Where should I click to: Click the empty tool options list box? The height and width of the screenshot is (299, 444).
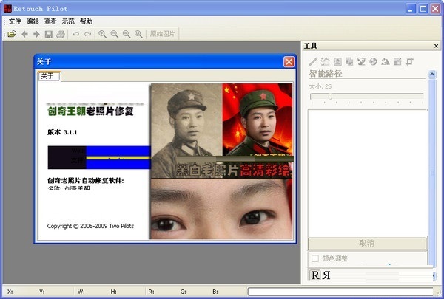[x=368, y=173]
